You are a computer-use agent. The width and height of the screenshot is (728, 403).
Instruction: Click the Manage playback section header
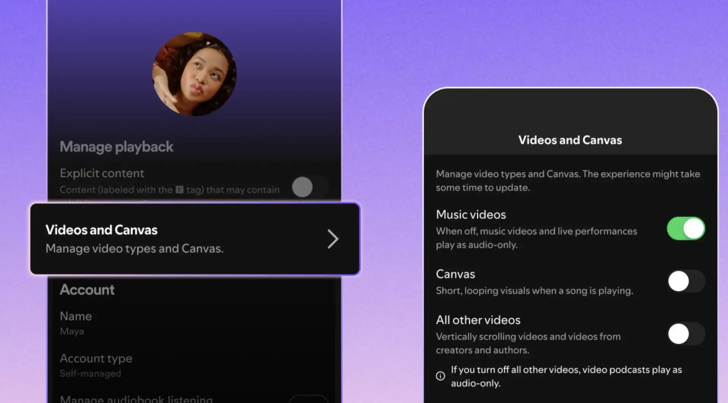116,147
